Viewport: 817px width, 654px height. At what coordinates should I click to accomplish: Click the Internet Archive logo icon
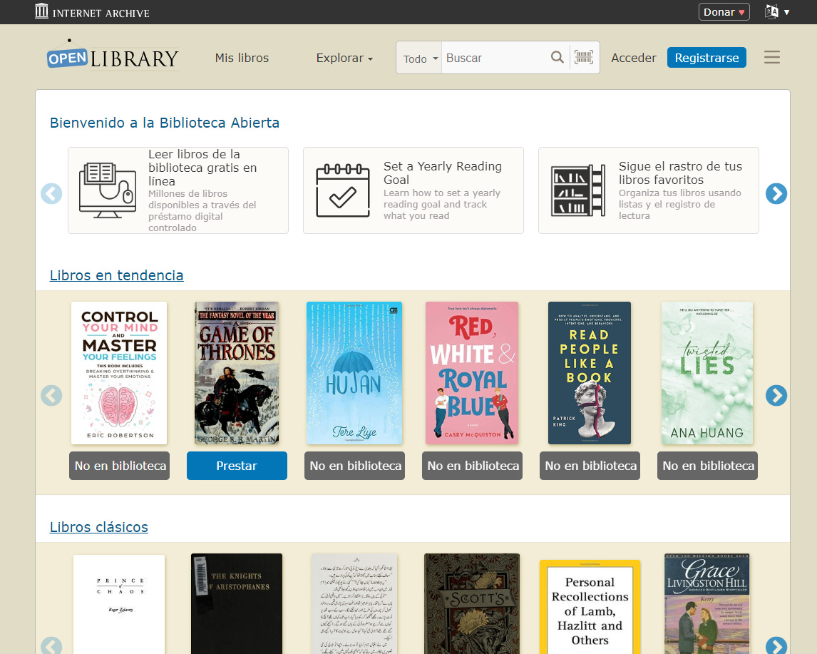(41, 11)
